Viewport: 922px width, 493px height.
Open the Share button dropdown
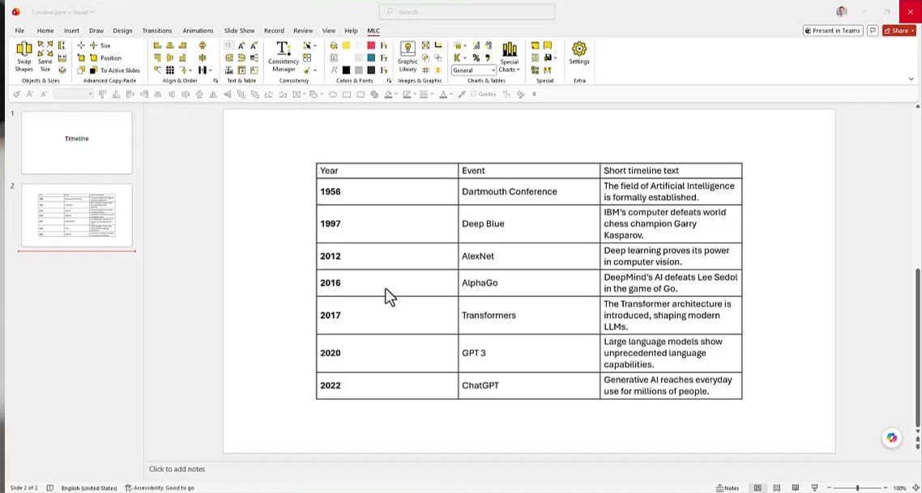click(911, 31)
